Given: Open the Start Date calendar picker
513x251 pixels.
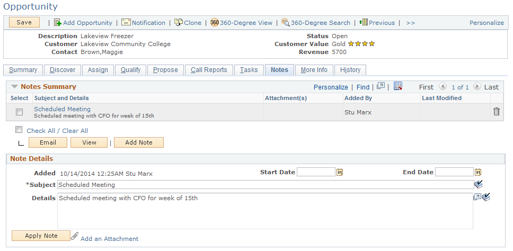Looking at the screenshot, I should point(340,172).
